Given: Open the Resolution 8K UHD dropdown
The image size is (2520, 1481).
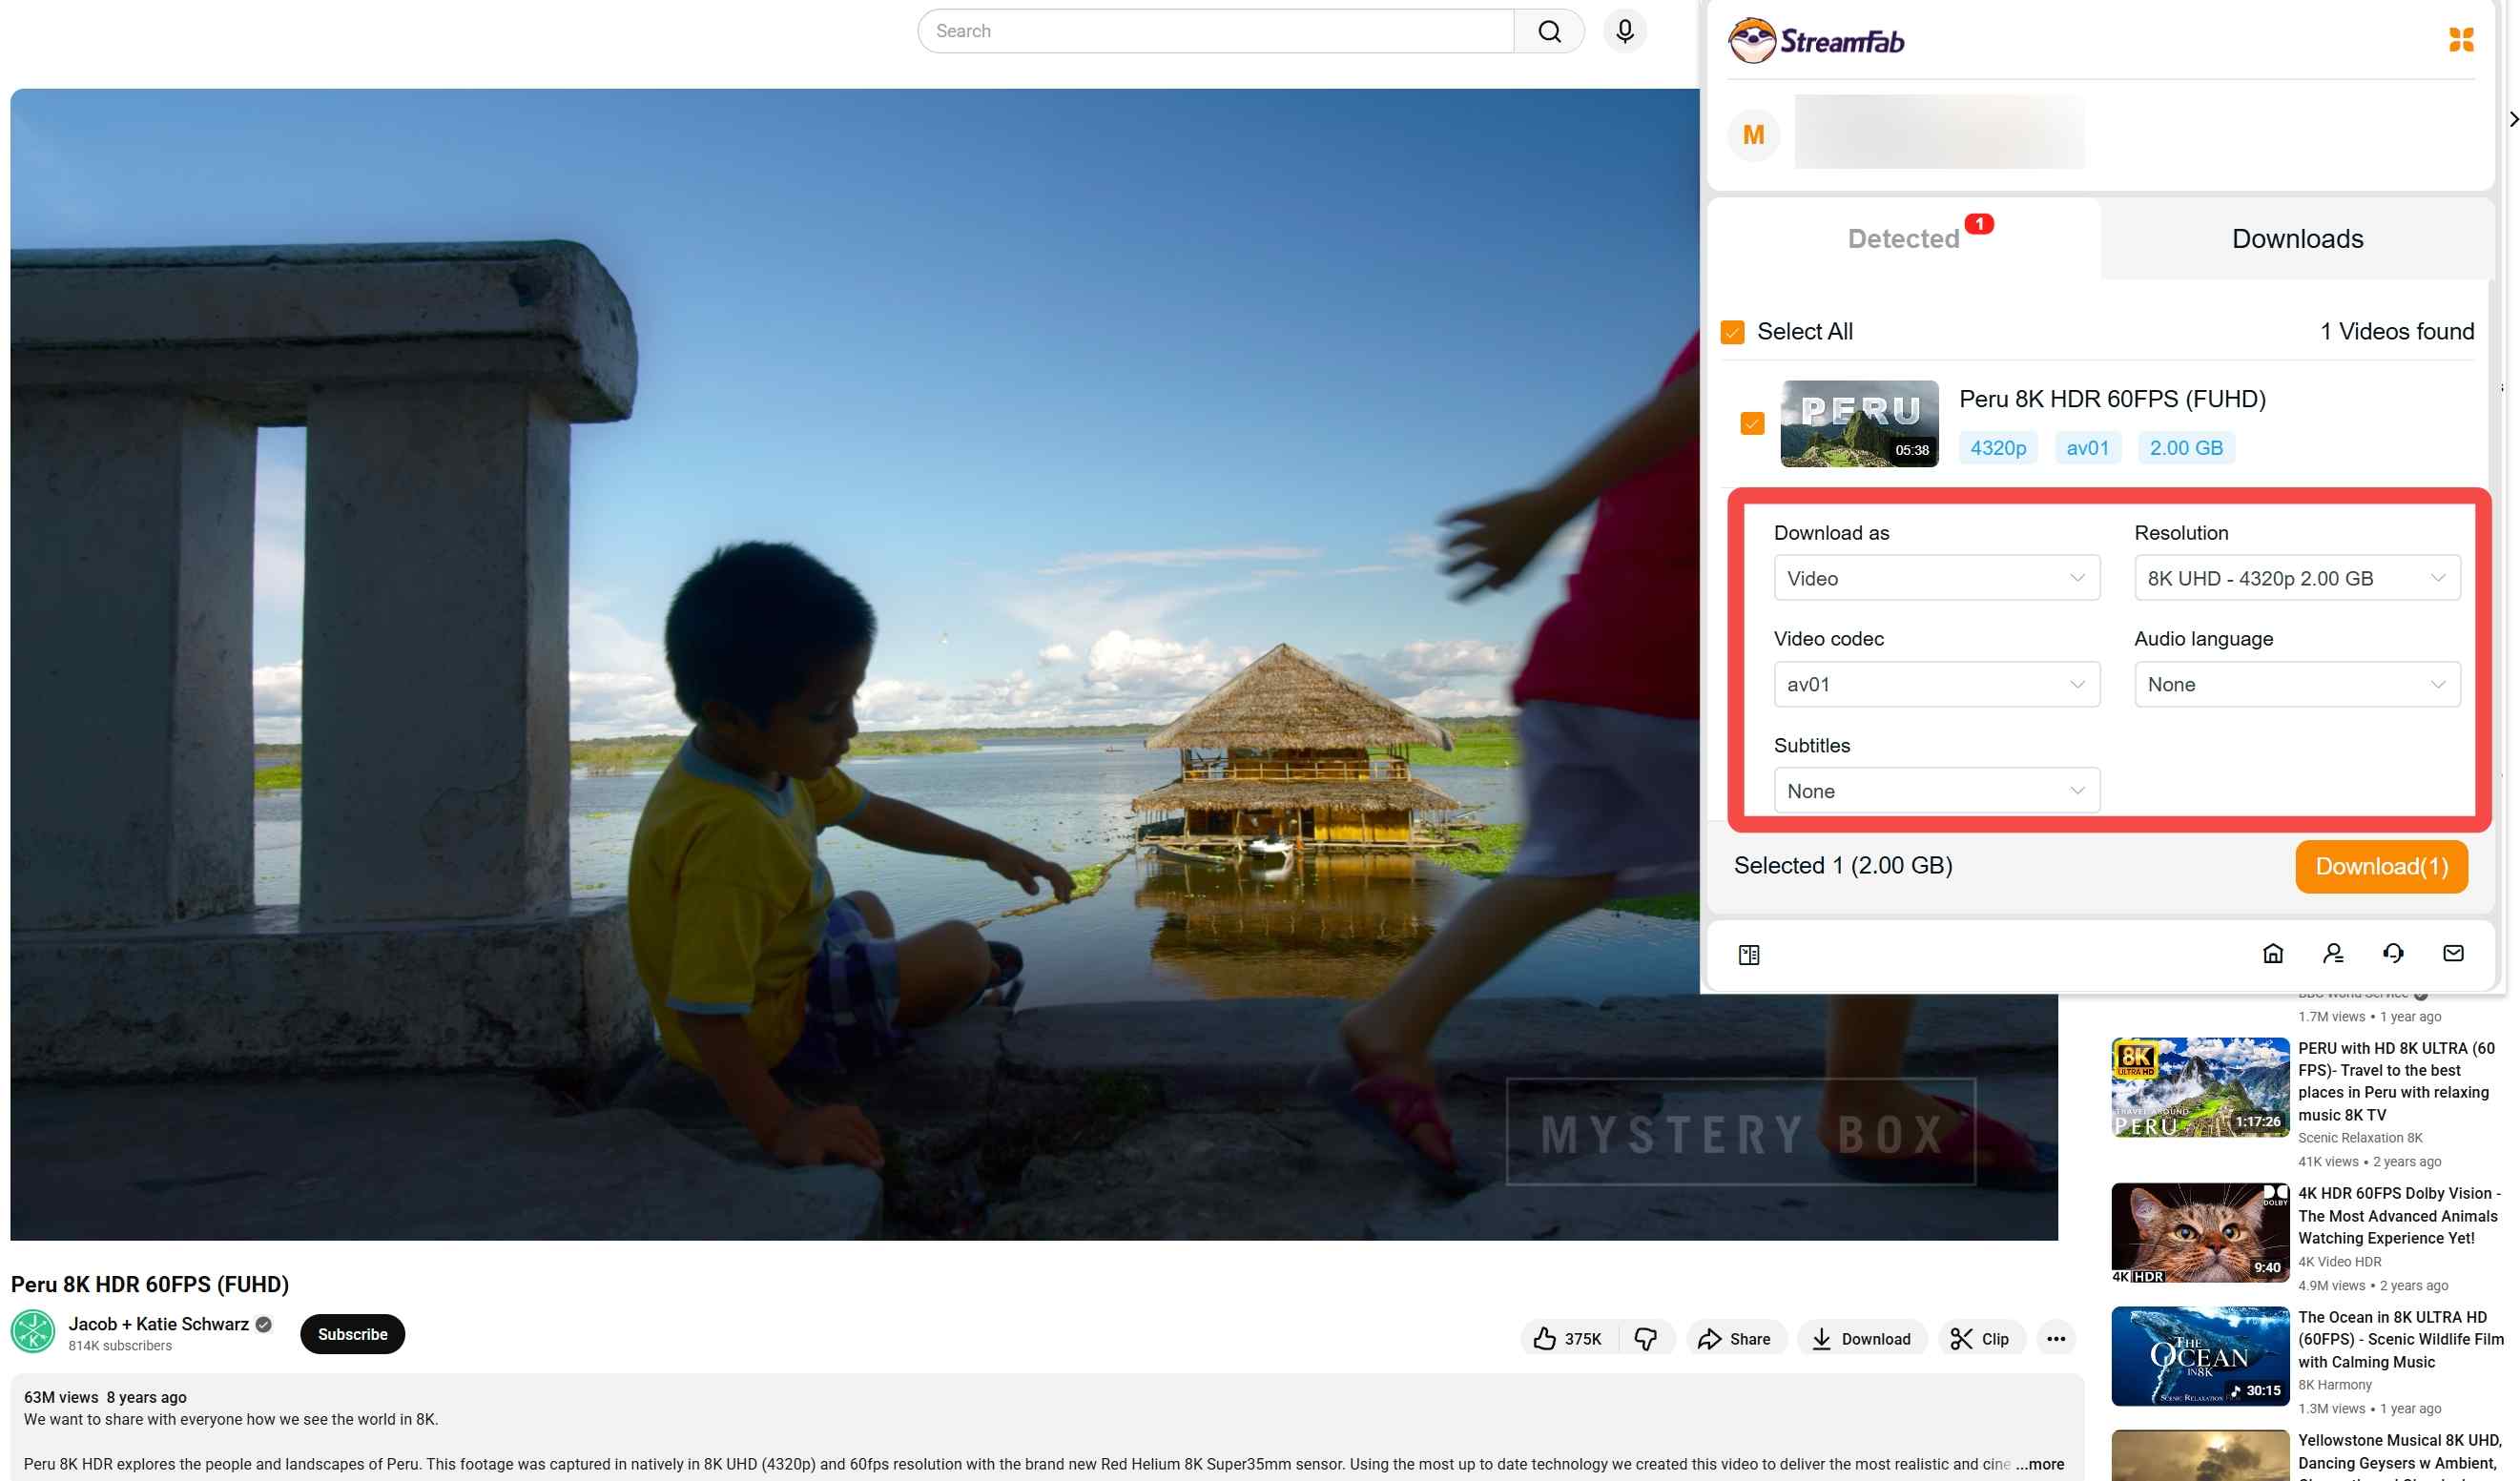Looking at the screenshot, I should pos(2296,578).
